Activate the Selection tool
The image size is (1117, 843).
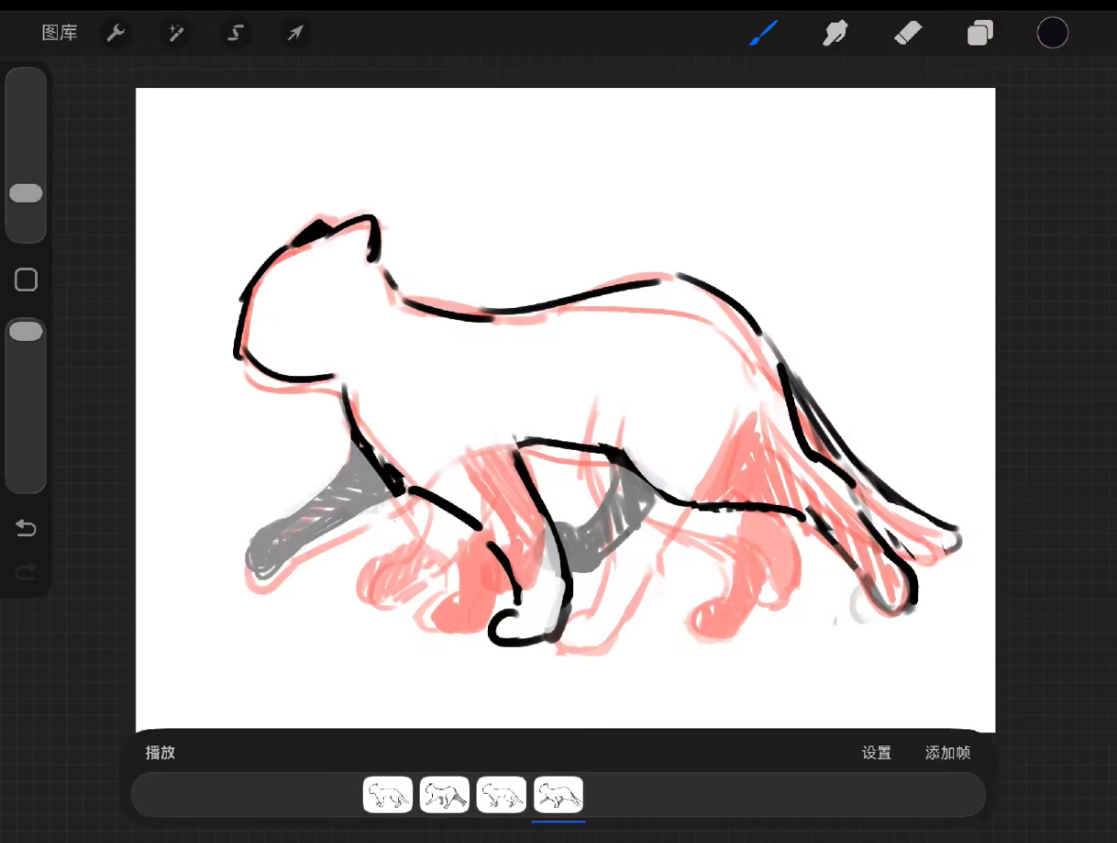coord(235,33)
